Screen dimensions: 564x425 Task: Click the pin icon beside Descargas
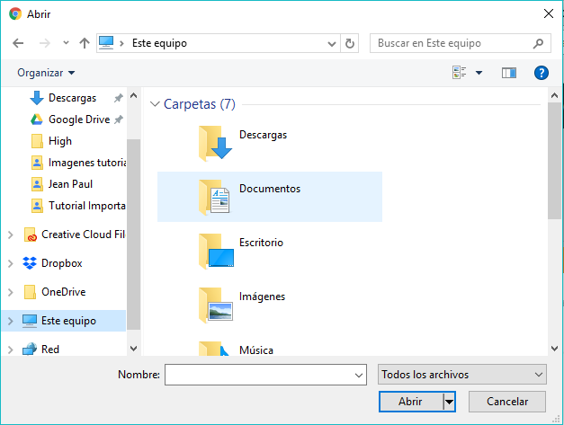(119, 98)
